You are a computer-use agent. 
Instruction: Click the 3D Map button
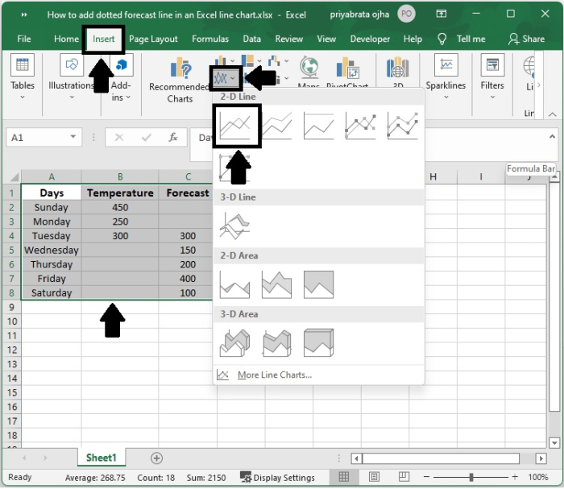(x=397, y=70)
